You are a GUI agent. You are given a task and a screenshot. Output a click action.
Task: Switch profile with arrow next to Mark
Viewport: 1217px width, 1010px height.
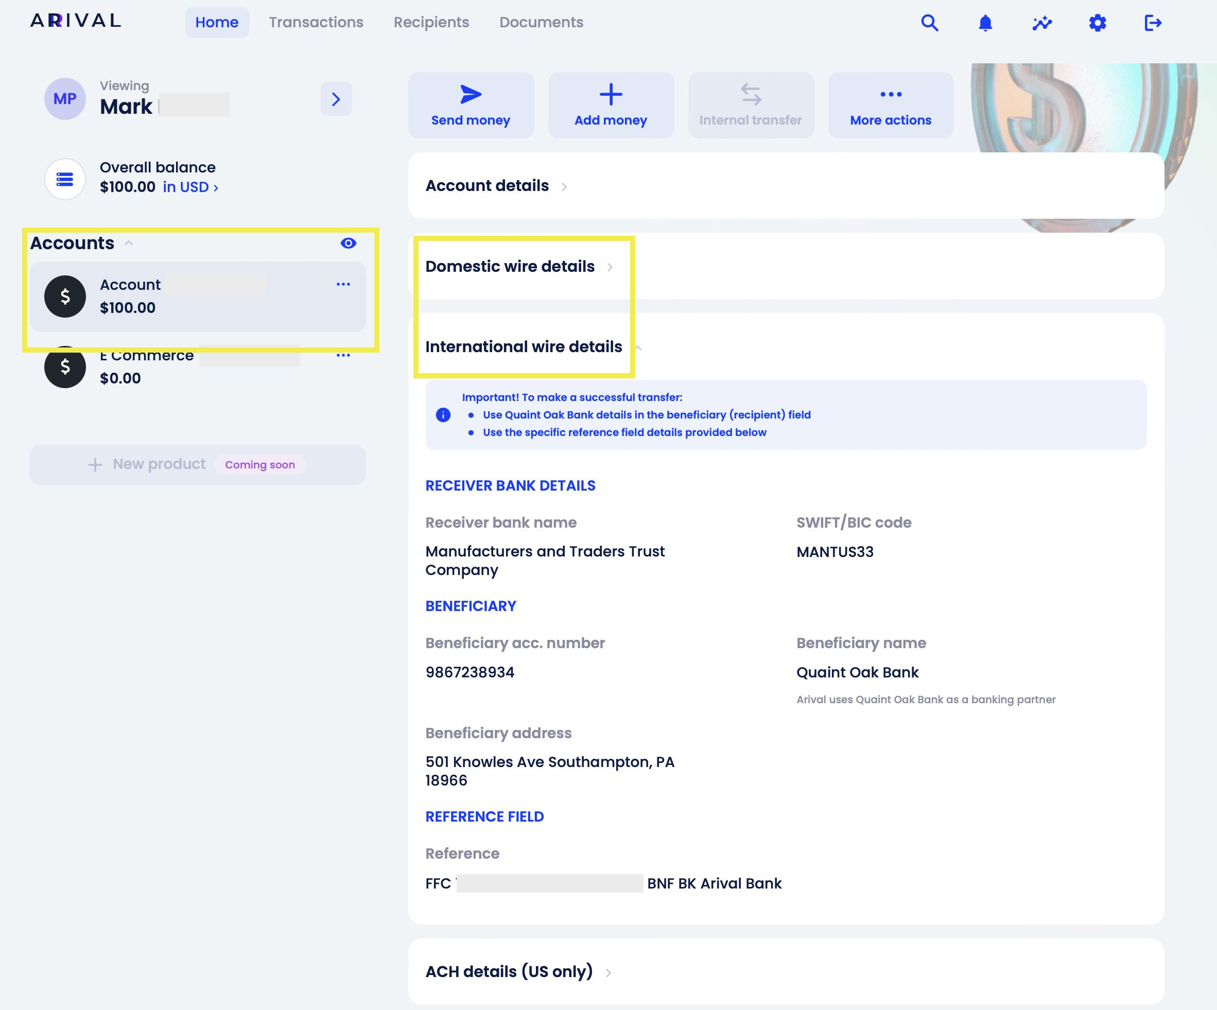tap(336, 99)
